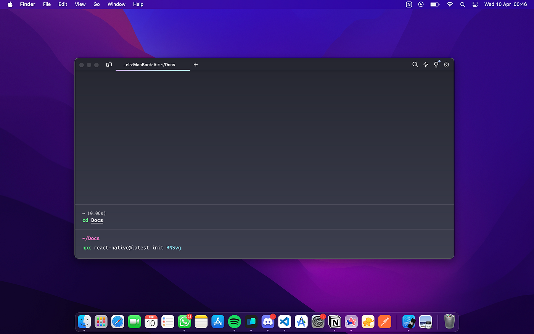Open the Window menu
The height and width of the screenshot is (334, 534).
tap(116, 4)
